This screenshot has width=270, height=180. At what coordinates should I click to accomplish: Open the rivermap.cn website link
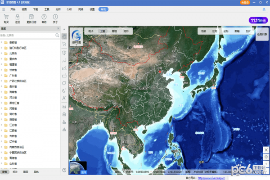[211, 178]
